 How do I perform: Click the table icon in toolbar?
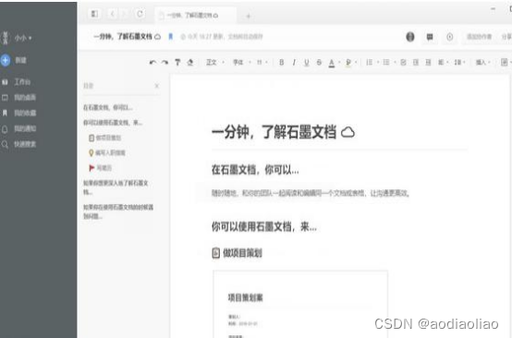click(505, 62)
